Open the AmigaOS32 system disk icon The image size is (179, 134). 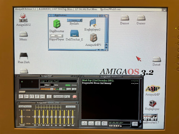[23, 18]
